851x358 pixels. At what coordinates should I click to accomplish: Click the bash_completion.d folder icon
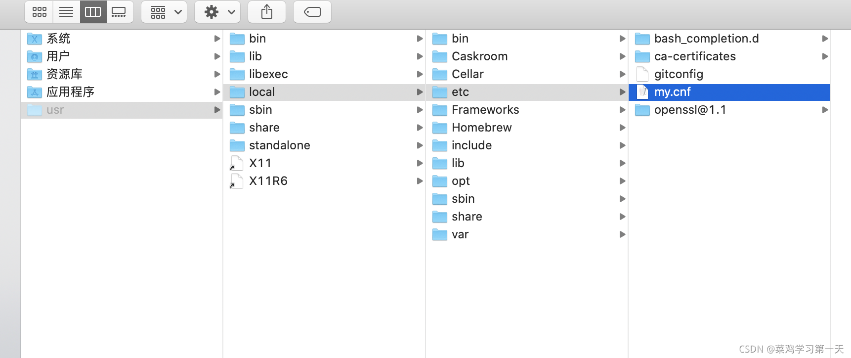tap(642, 39)
